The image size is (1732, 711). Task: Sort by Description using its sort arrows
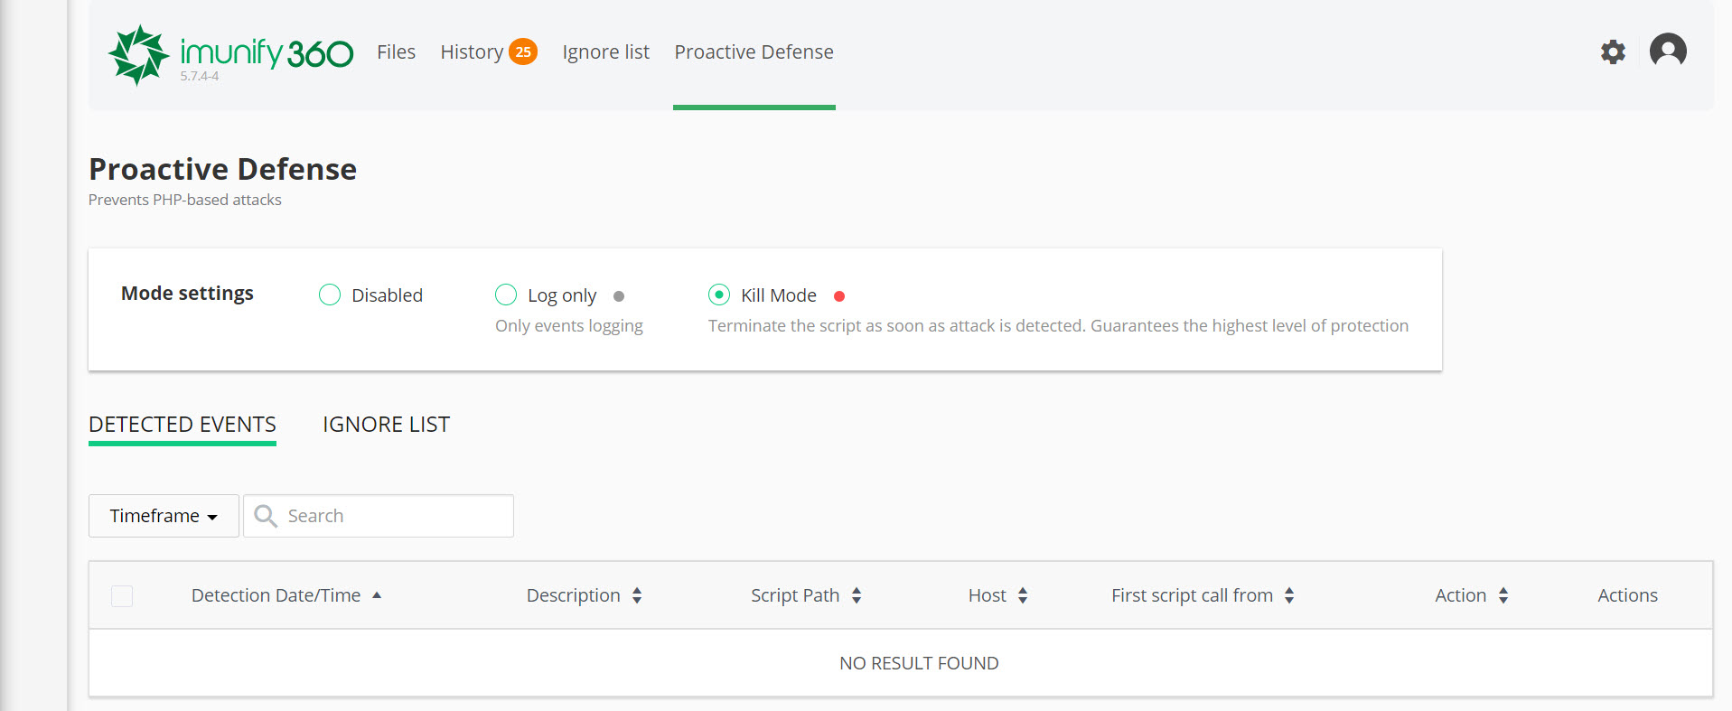pos(637,595)
